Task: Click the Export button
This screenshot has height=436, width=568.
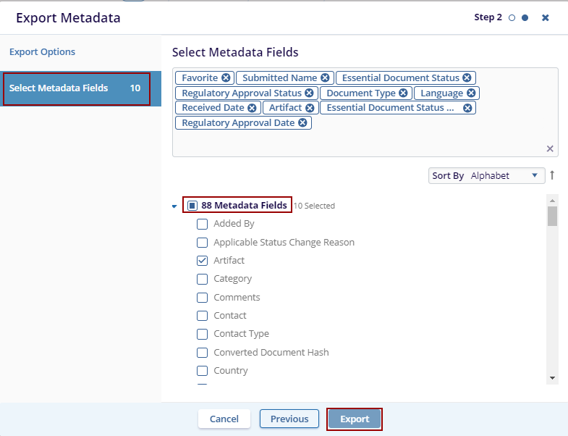Action: coord(355,419)
